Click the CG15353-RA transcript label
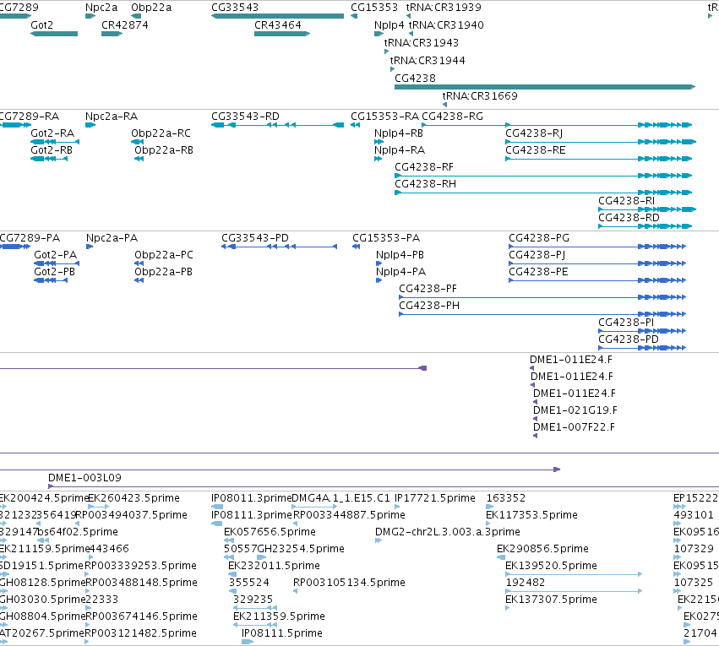The image size is (719, 646). click(384, 117)
